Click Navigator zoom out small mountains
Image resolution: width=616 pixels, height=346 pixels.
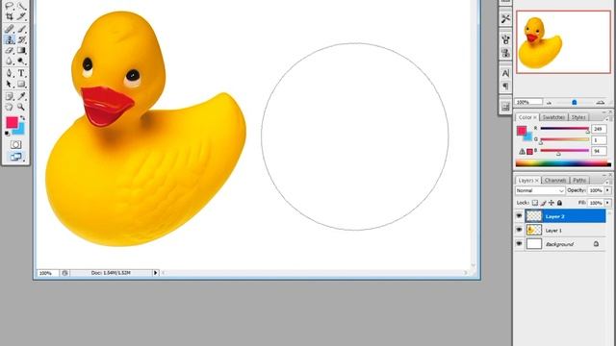point(550,103)
